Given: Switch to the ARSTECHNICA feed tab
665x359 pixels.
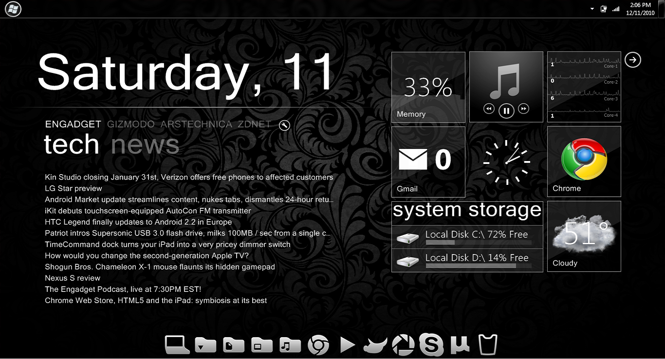Looking at the screenshot, I should click(196, 125).
